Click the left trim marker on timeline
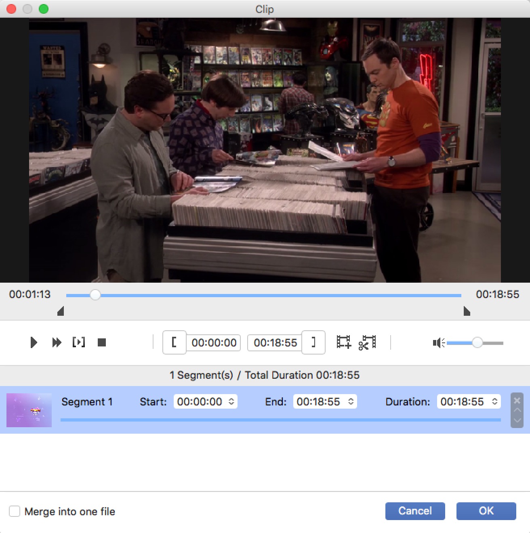 click(61, 311)
